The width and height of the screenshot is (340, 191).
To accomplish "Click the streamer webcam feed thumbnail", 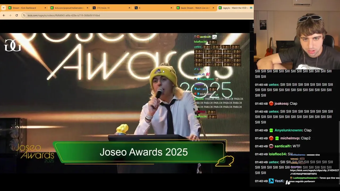I will tap(297, 34).
